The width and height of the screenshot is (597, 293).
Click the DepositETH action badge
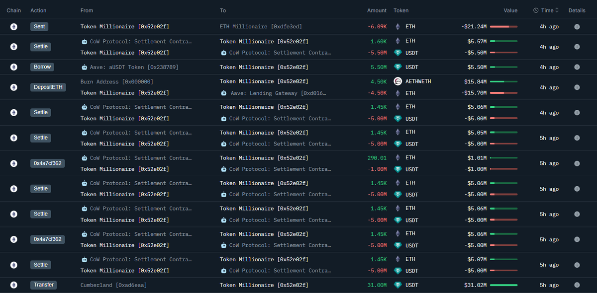[48, 87]
